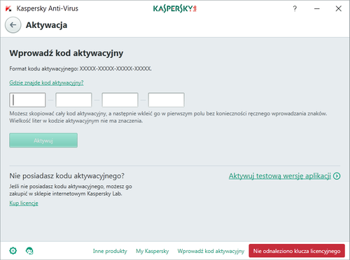Click the Kaspersky Lab center logo
This screenshot has height=260, width=350.
coord(175,8)
